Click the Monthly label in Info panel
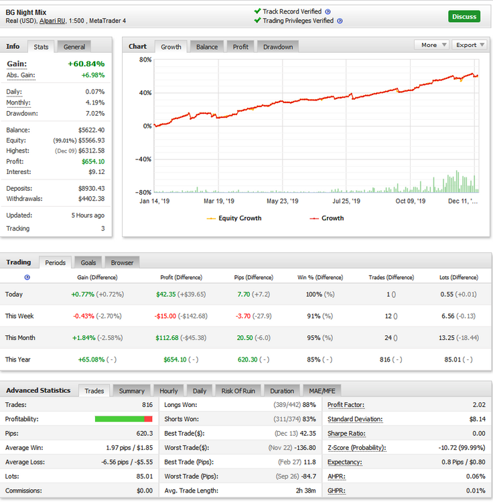 coord(18,103)
